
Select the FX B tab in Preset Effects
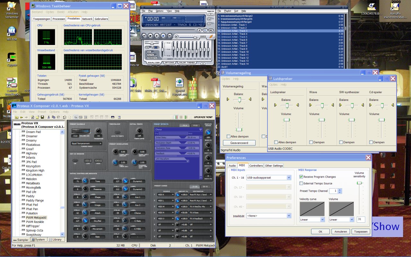[x=195, y=125]
